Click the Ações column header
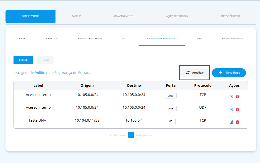The image size is (260, 163). coord(234,85)
